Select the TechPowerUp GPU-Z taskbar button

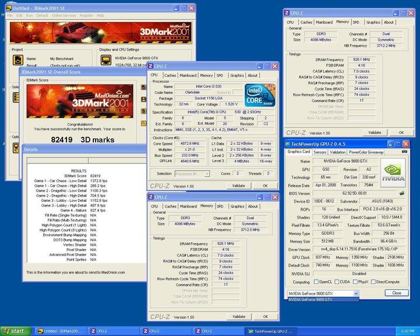[271, 331]
